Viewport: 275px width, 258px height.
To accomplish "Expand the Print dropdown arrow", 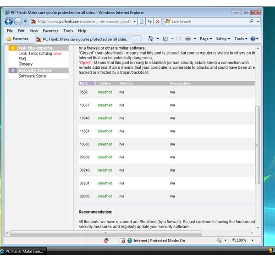I will 195,39.
